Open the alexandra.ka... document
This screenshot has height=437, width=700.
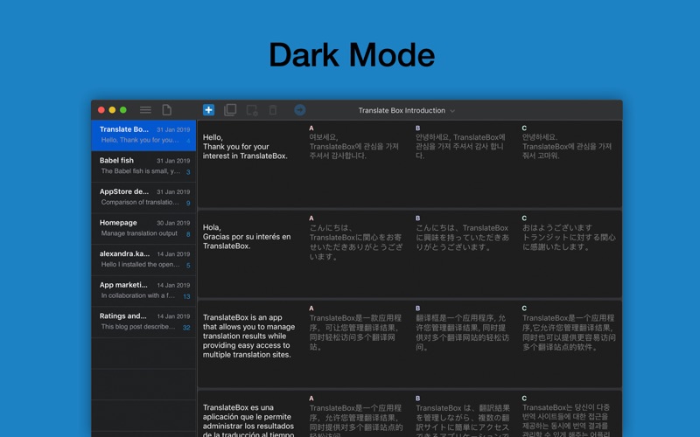[x=143, y=260]
